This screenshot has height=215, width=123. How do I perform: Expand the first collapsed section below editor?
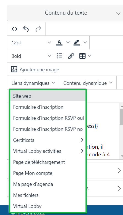pyautogui.click(x=119, y=171)
